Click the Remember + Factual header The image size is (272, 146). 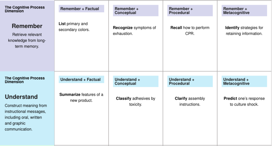(81, 9)
